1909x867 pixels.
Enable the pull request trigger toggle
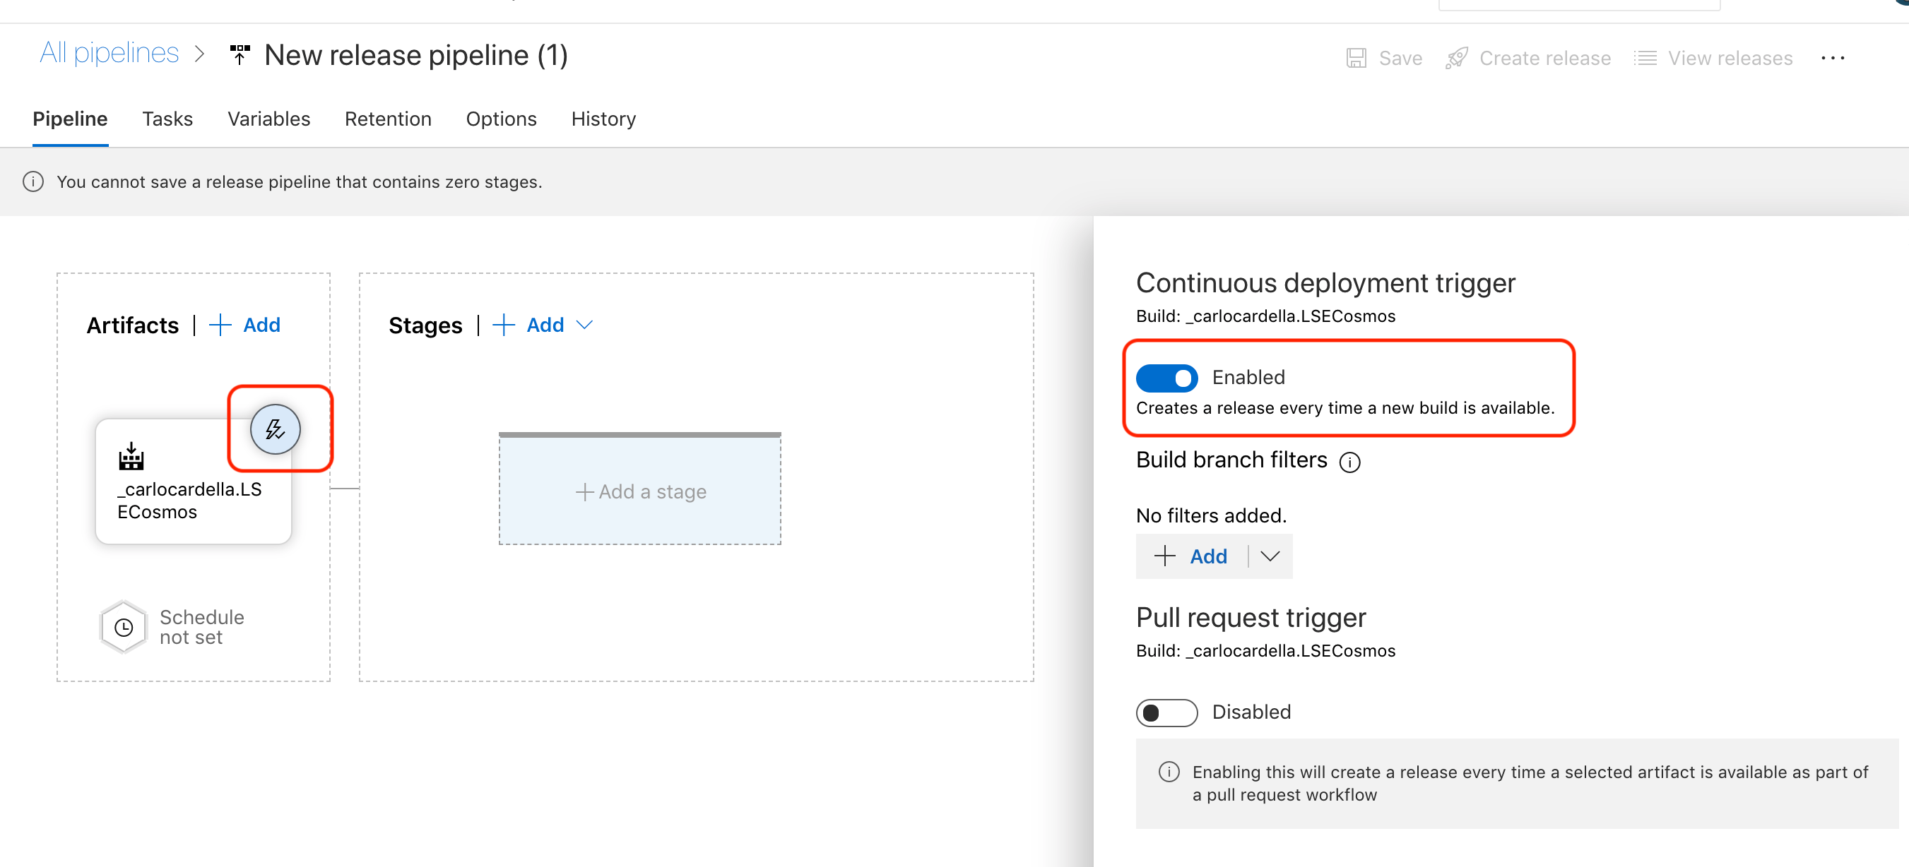click(x=1166, y=712)
